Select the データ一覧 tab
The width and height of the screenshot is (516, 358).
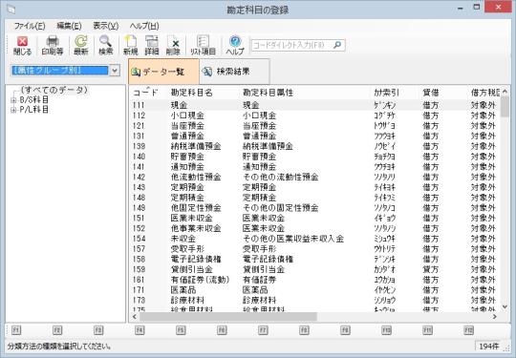click(x=163, y=72)
